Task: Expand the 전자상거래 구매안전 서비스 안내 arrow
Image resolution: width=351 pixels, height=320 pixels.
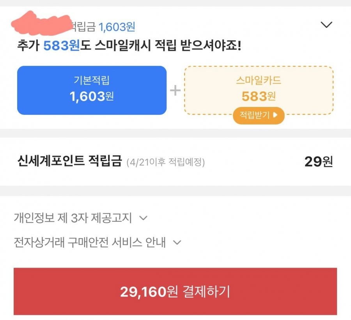Action: coord(177,242)
